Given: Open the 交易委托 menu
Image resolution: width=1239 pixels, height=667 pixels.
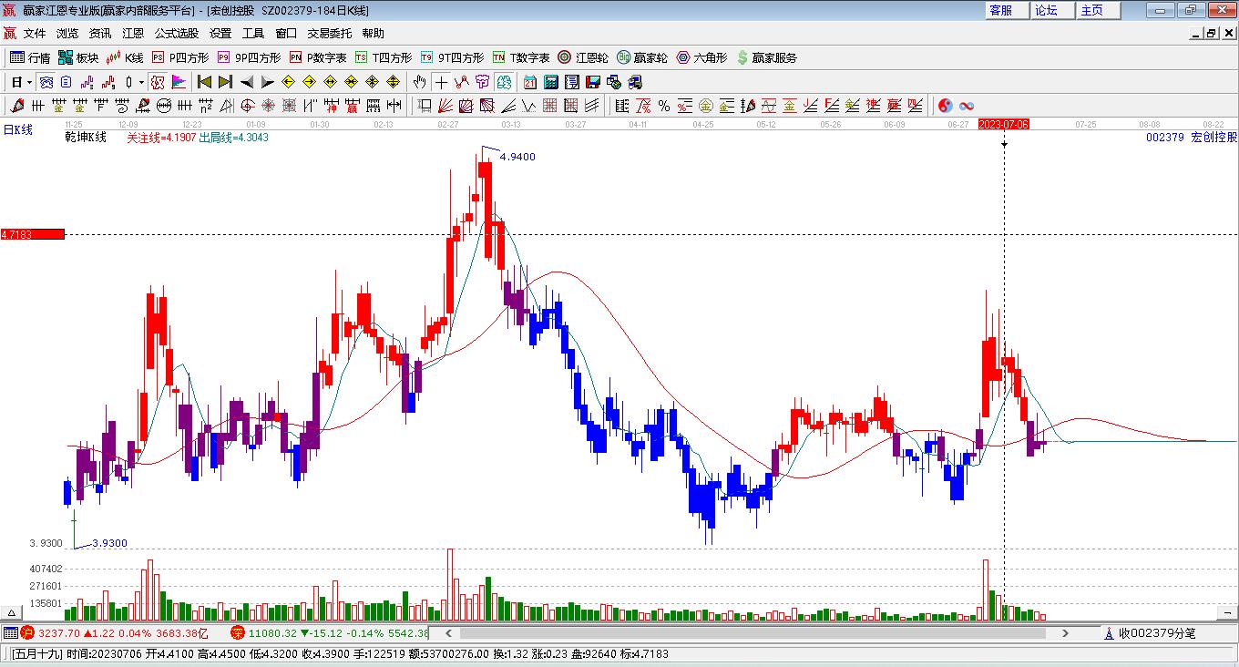Looking at the screenshot, I should point(329,34).
